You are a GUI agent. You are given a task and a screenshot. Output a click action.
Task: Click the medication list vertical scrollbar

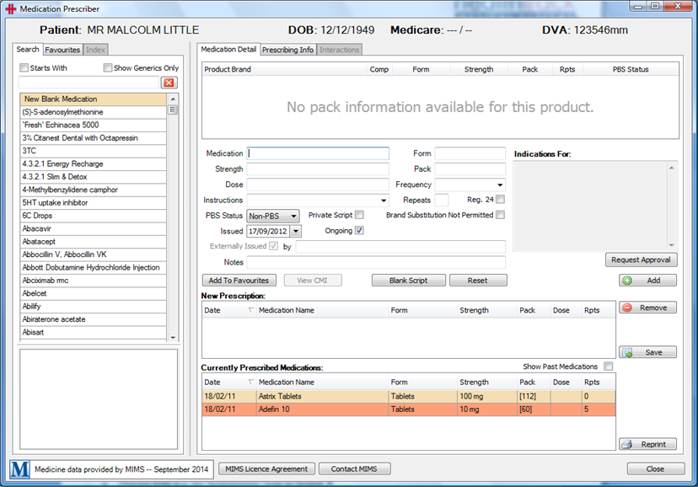pos(173,219)
